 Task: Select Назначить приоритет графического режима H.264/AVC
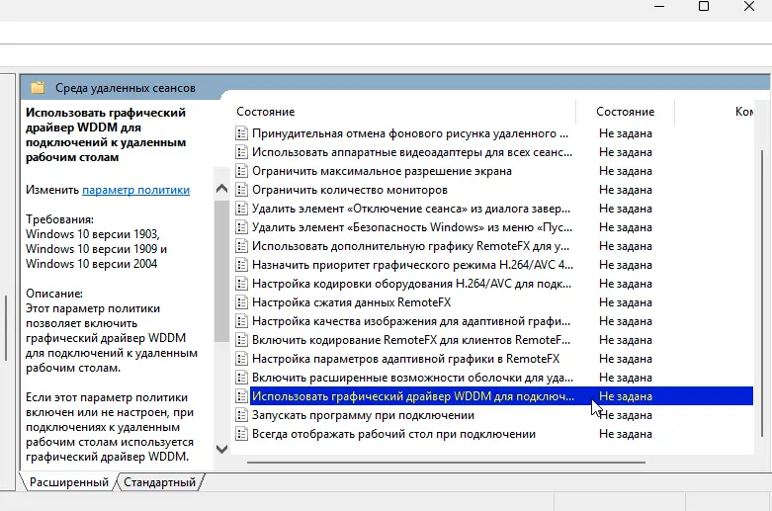click(412, 265)
